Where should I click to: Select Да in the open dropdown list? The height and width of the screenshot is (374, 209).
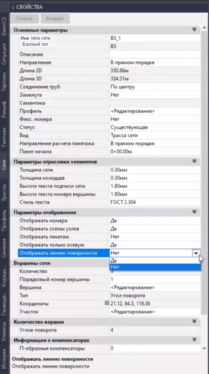tap(155, 260)
